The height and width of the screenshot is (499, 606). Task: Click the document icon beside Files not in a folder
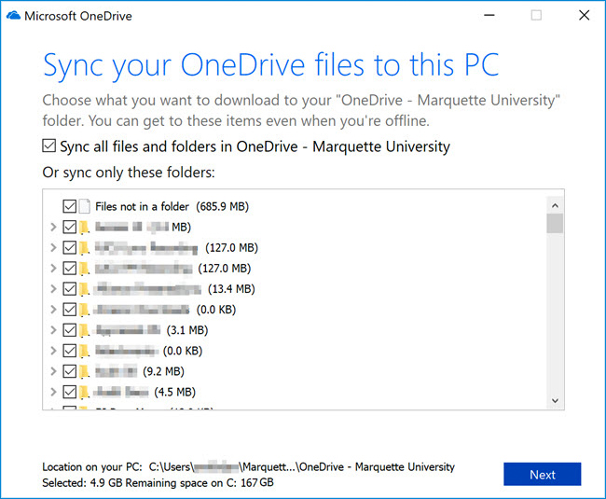pyautogui.click(x=85, y=206)
